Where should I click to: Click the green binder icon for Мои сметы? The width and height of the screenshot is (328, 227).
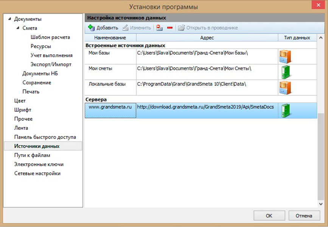click(x=285, y=72)
